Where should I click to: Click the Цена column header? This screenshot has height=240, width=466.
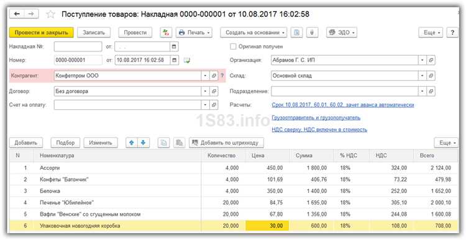(x=267, y=156)
